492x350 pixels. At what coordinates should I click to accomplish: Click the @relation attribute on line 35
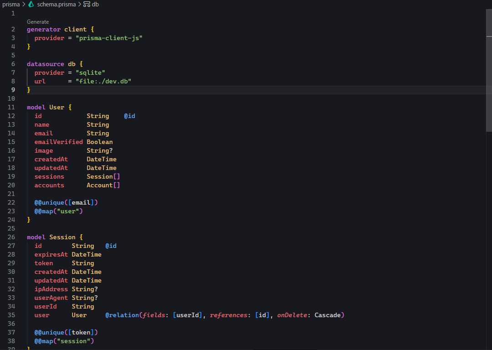coord(122,315)
